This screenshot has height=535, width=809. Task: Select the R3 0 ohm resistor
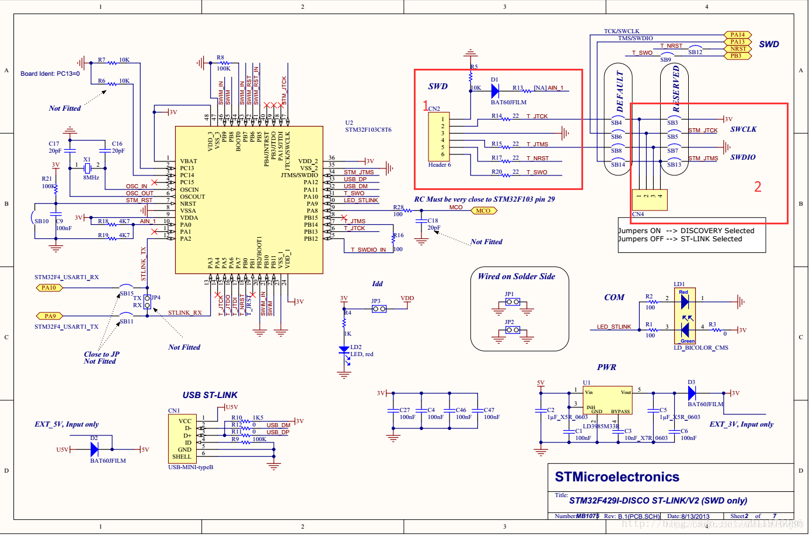click(717, 330)
